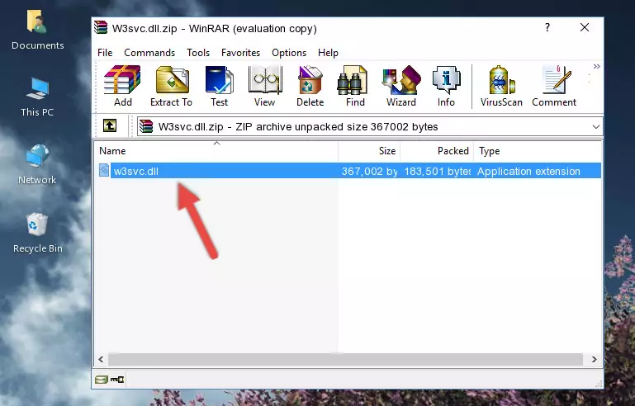Go up one folder level
The image size is (635, 406).
110,126
